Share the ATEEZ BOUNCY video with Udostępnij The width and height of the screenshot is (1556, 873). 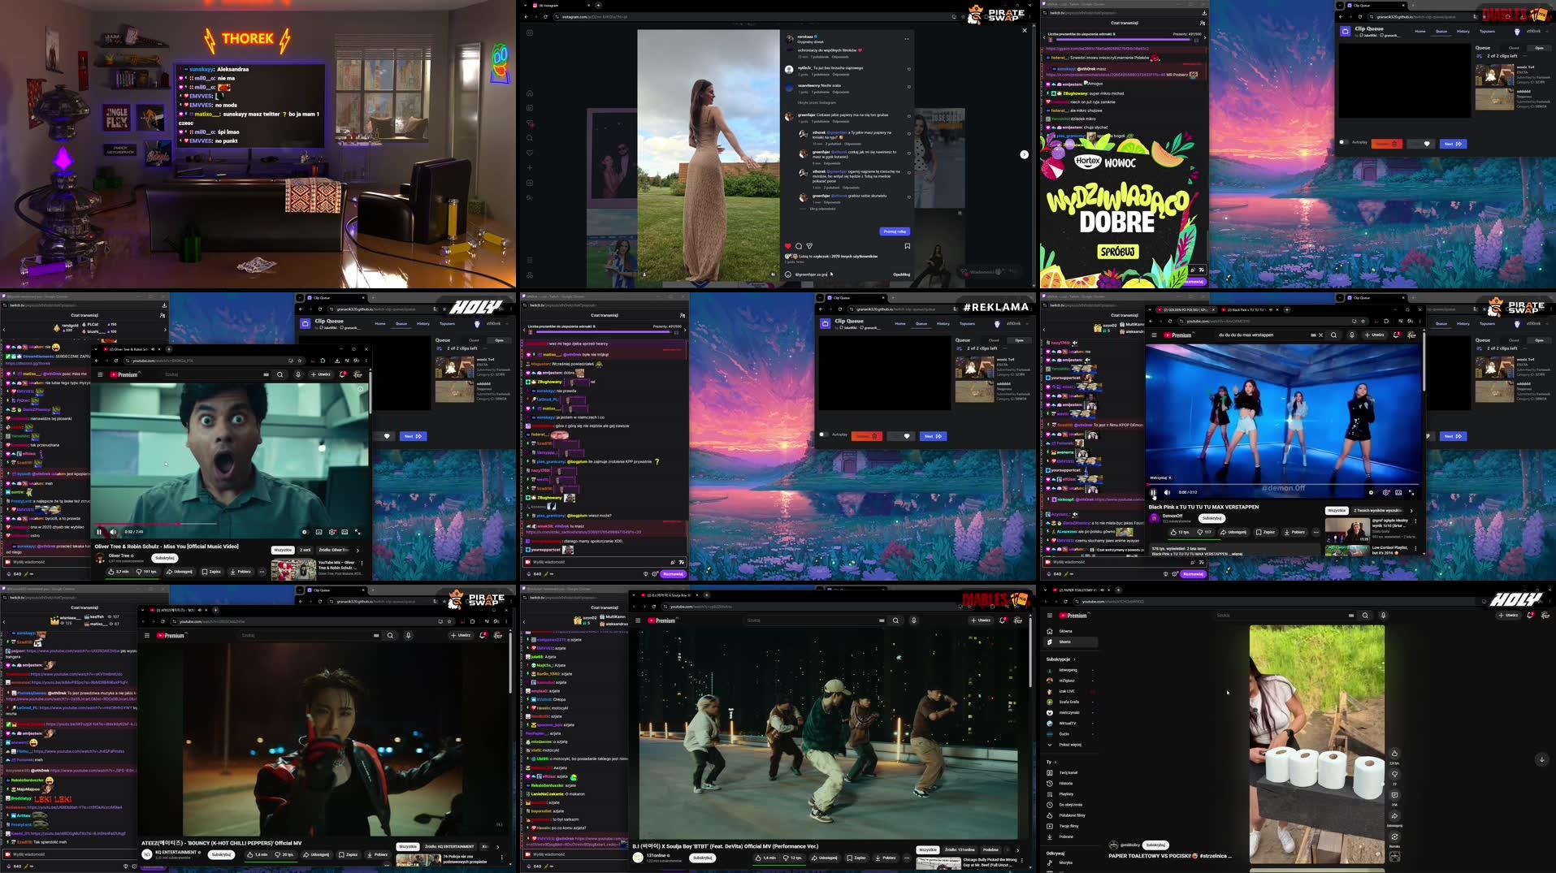pyautogui.click(x=317, y=854)
